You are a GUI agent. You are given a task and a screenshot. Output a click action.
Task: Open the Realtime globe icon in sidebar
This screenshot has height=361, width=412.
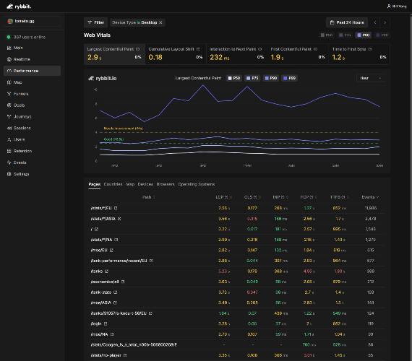tap(9, 59)
